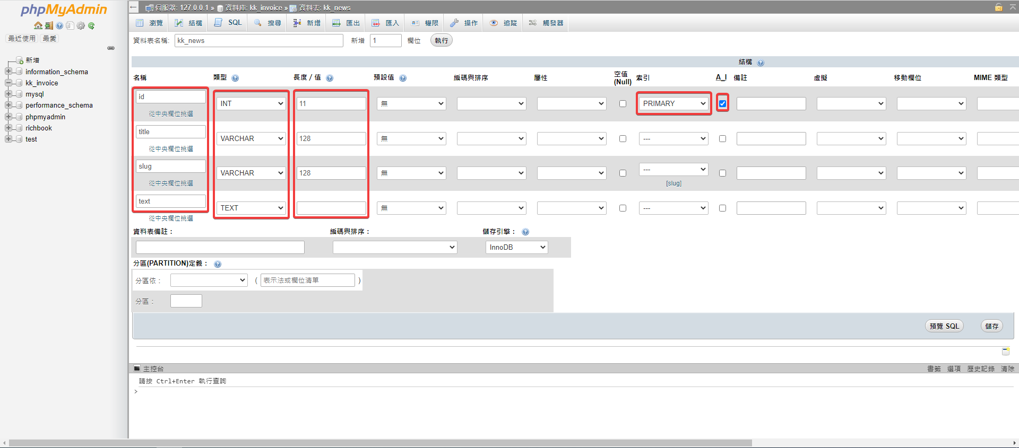The image size is (1019, 448).
Task: Click the chain link icon in sidebar
Action: [111, 48]
